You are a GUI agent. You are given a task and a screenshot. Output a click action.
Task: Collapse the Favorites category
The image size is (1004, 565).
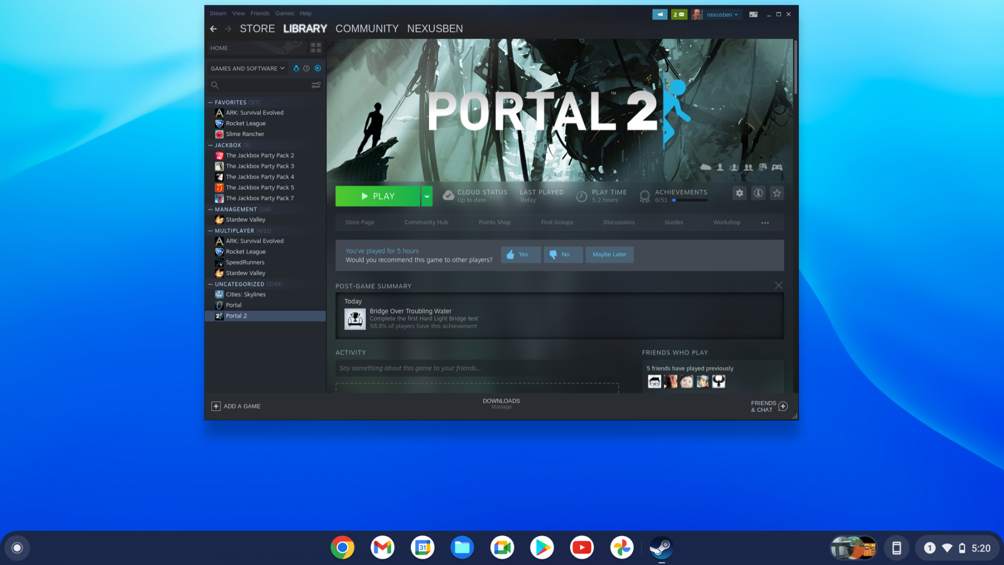[210, 103]
